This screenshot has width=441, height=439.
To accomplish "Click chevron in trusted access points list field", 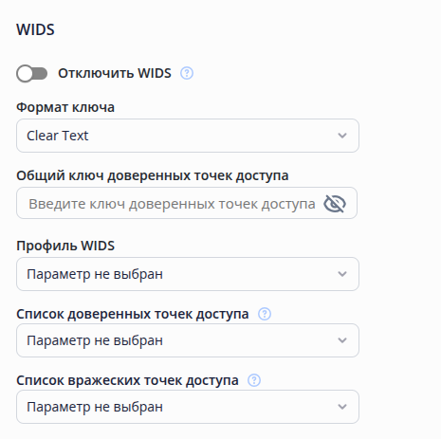I will coord(342,340).
